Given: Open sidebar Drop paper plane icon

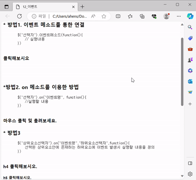Looking at the screenshot, I should (x=190, y=92).
